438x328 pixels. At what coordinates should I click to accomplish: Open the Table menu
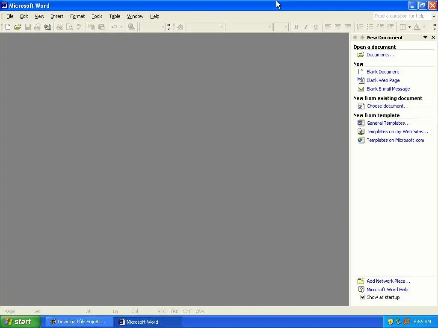[x=115, y=17]
